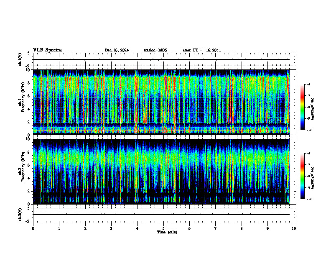The height and width of the screenshot is (256, 331).
Task: Click the ch.1 "Frequency (kHz)" axis label
Action: (23, 97)
